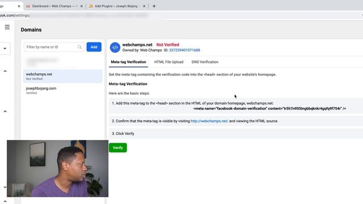The image size is (363, 204).
Task: Open a new browser tab
Action: pos(154,6)
